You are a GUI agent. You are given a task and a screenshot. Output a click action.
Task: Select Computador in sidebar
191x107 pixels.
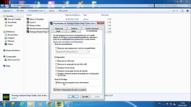pyautogui.click(x=11, y=56)
